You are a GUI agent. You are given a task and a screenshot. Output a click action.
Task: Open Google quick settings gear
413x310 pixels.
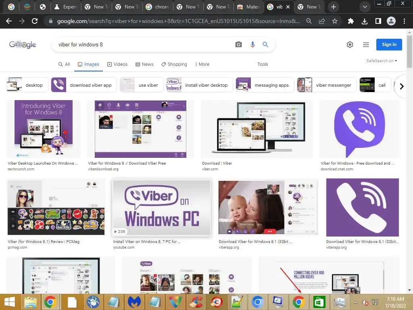pyautogui.click(x=350, y=44)
